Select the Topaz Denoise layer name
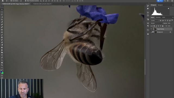Viewport: 174px width, 98px height. pyautogui.click(x=161, y=29)
